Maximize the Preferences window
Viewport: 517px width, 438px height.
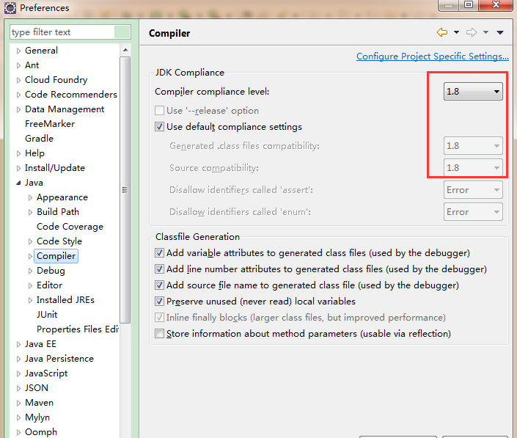pos(469,5)
